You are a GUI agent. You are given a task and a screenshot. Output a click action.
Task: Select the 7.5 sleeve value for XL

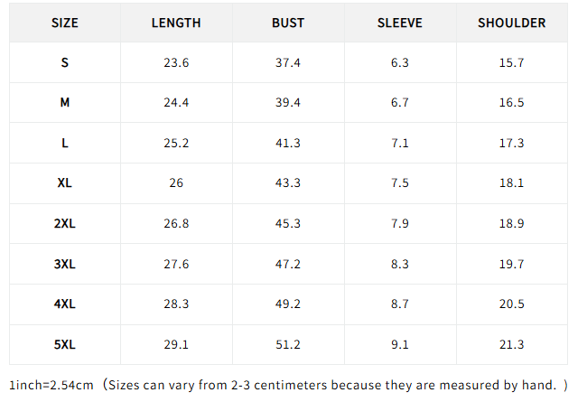[x=400, y=183]
